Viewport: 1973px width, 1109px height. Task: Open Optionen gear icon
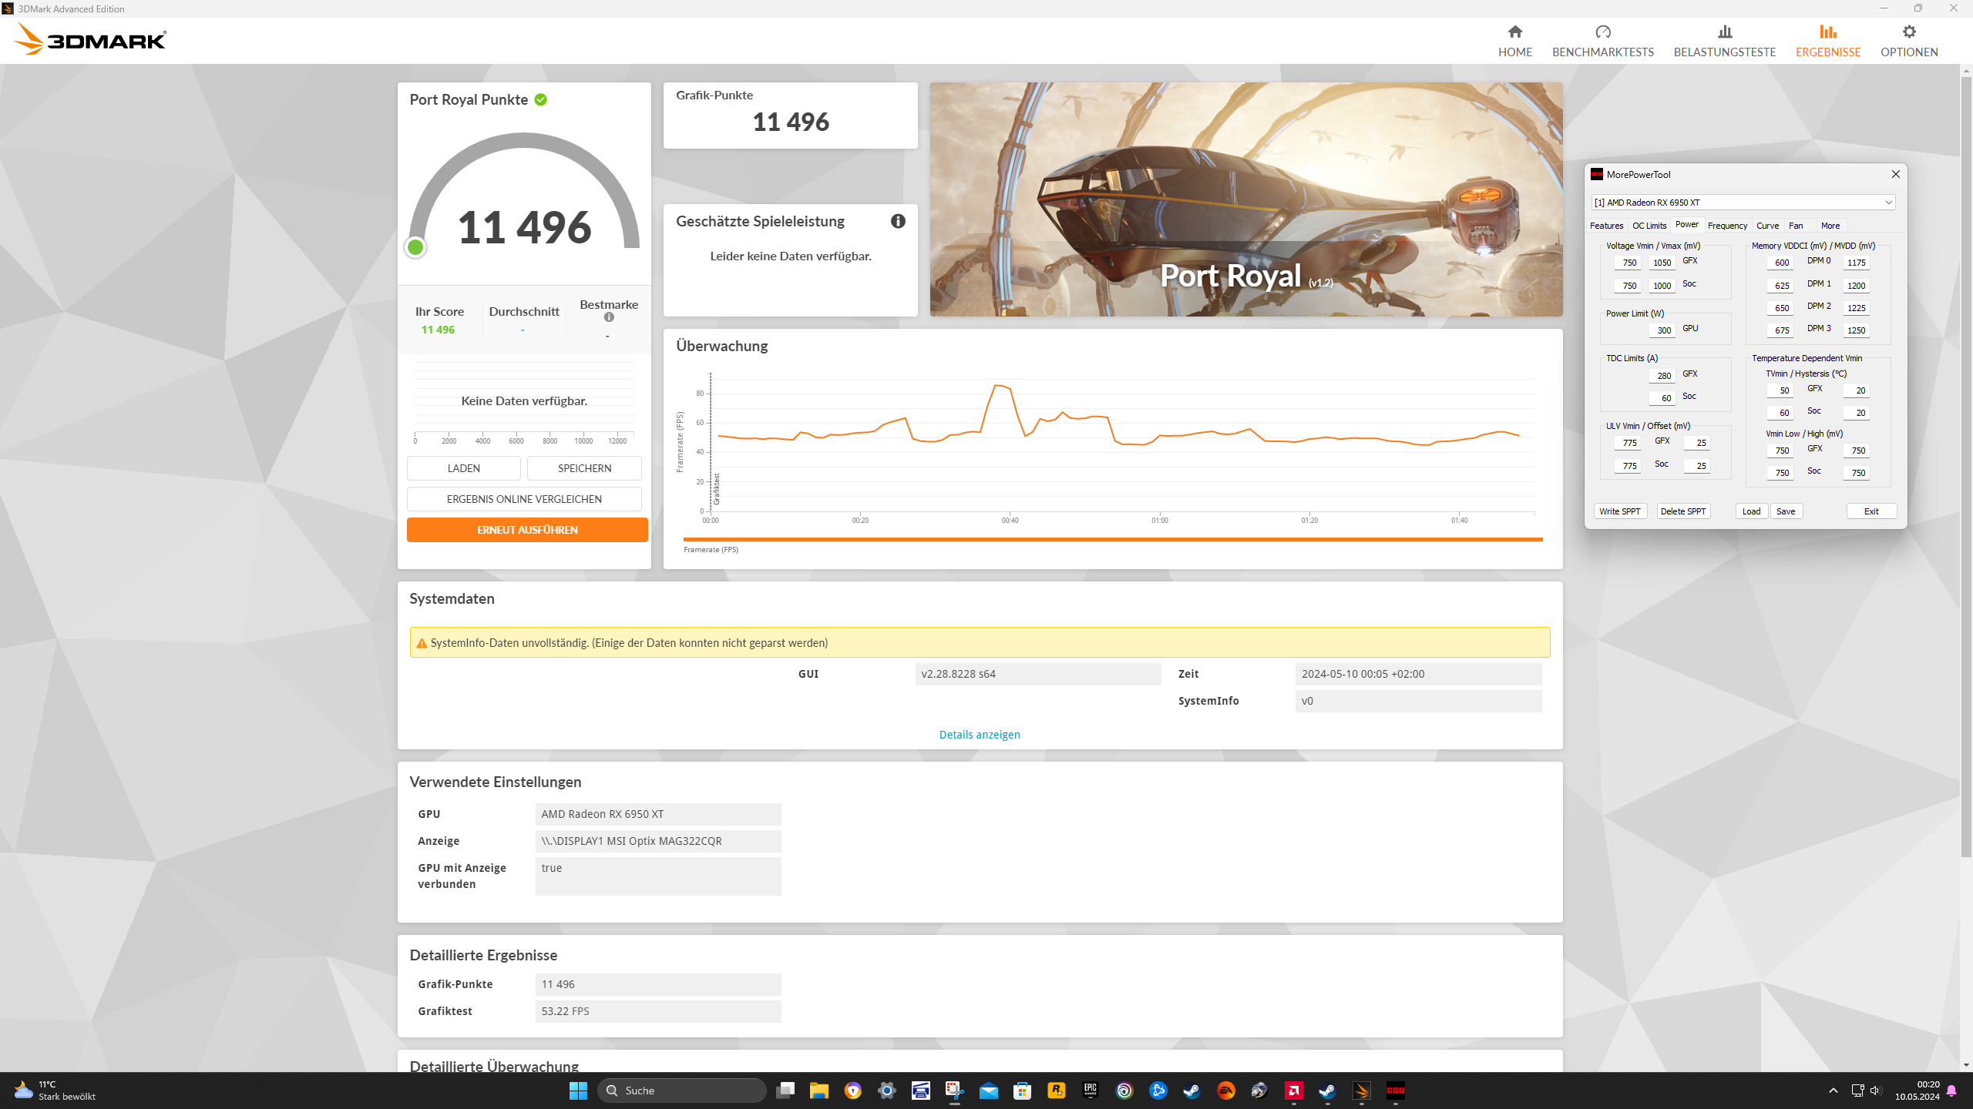[1908, 32]
